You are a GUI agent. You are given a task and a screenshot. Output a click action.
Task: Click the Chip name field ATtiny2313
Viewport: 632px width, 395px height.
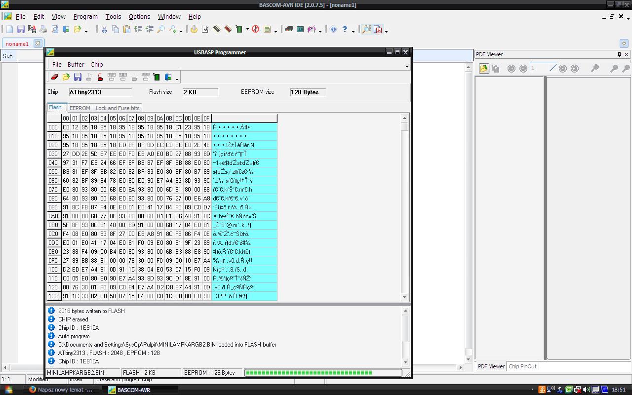pyautogui.click(x=100, y=92)
